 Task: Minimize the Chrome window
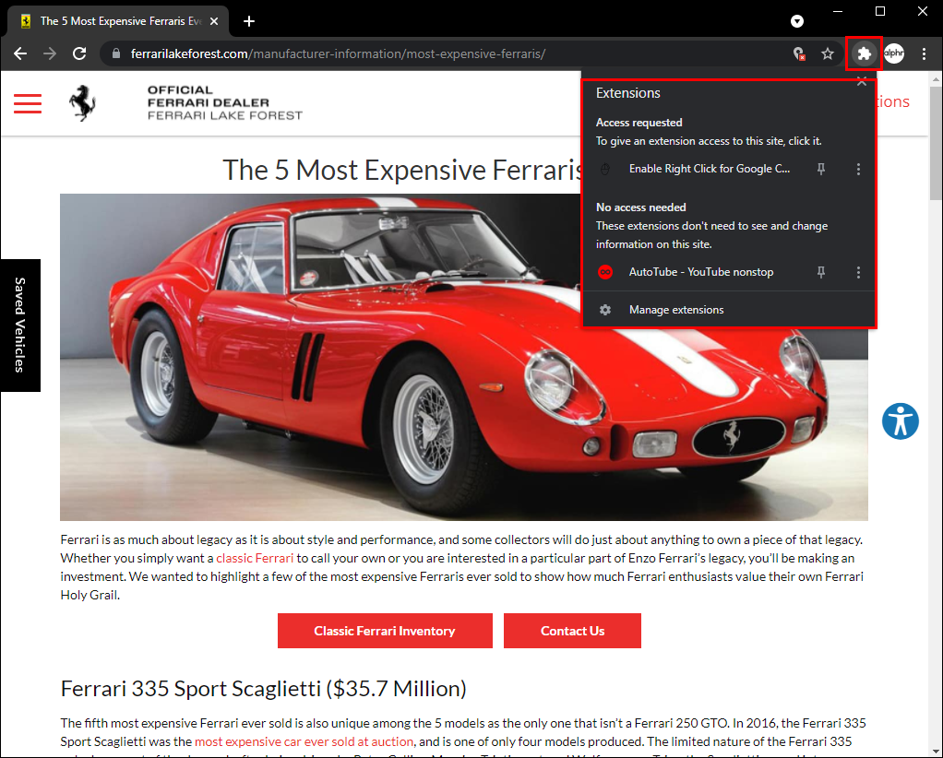tap(837, 11)
